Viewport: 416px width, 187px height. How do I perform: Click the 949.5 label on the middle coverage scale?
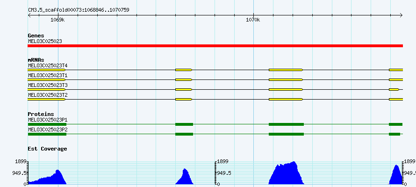click(x=224, y=173)
